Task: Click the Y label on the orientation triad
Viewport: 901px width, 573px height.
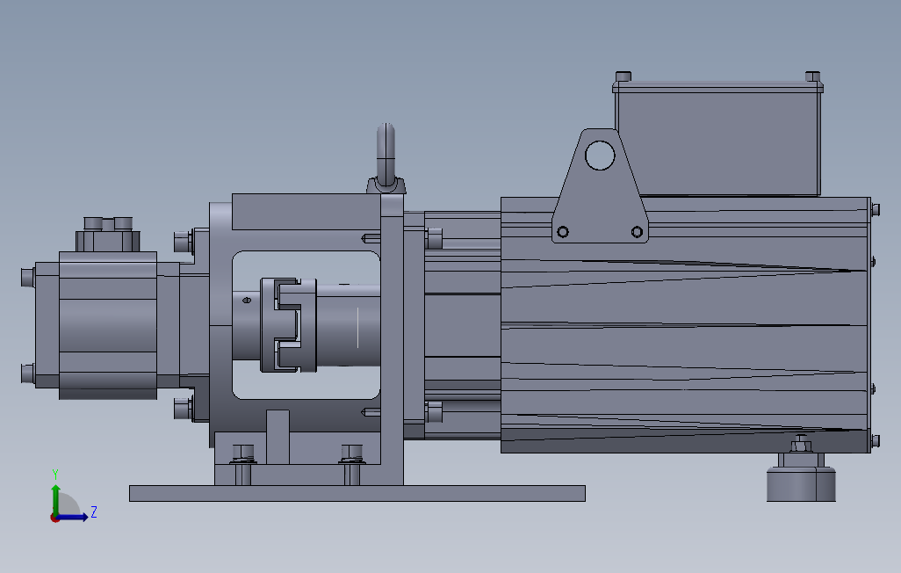Action: tap(55, 475)
